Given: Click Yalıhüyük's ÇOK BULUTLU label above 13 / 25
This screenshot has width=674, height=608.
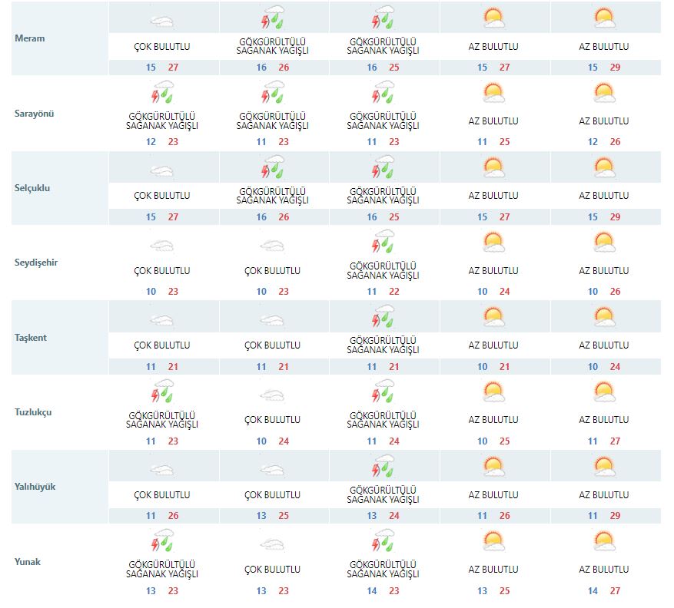Looking at the screenshot, I should (x=272, y=495).
